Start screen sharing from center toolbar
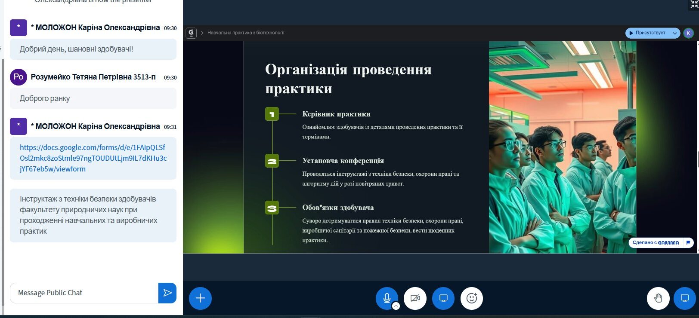The image size is (699, 318). tap(443, 298)
